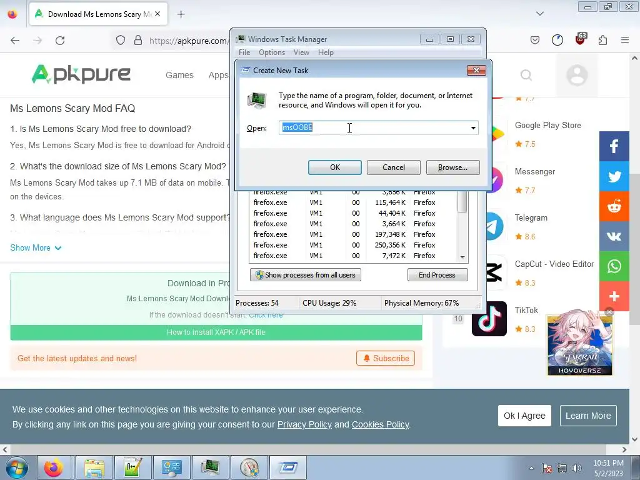Click the APKPure user profile avatar

click(x=577, y=75)
